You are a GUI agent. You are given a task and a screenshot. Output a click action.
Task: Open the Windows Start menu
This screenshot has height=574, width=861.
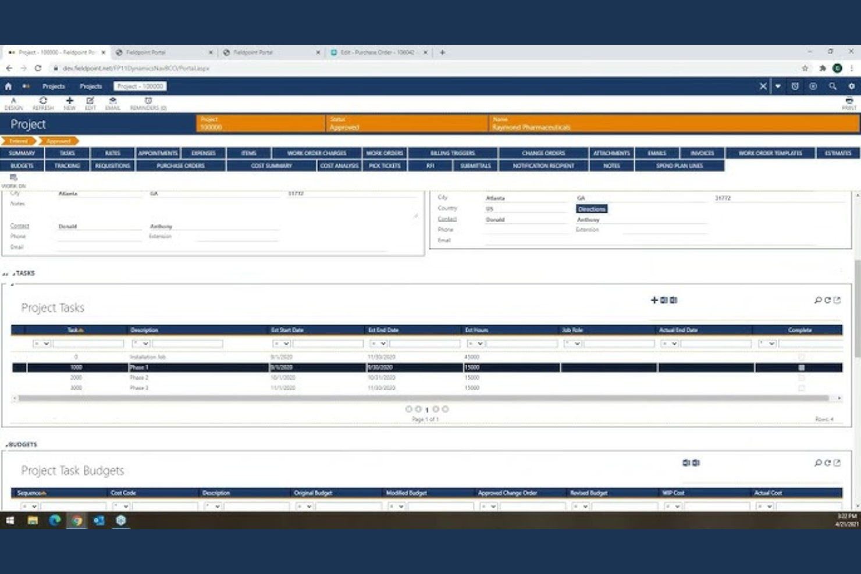10,520
